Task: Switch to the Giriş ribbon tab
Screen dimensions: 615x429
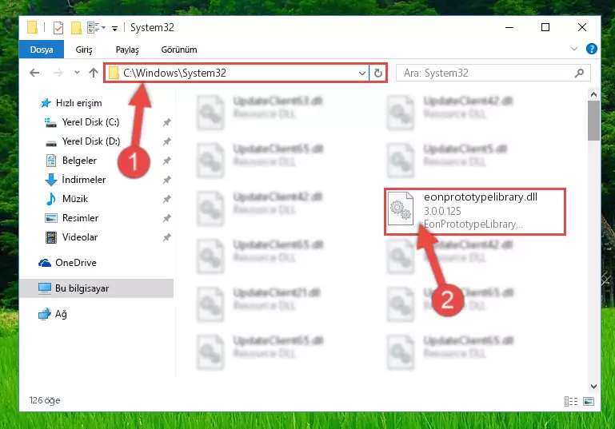Action: [84, 50]
